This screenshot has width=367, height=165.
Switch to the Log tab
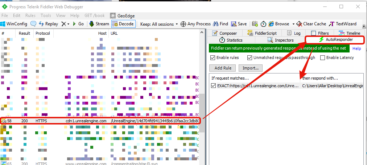pyautogui.click(x=293, y=33)
